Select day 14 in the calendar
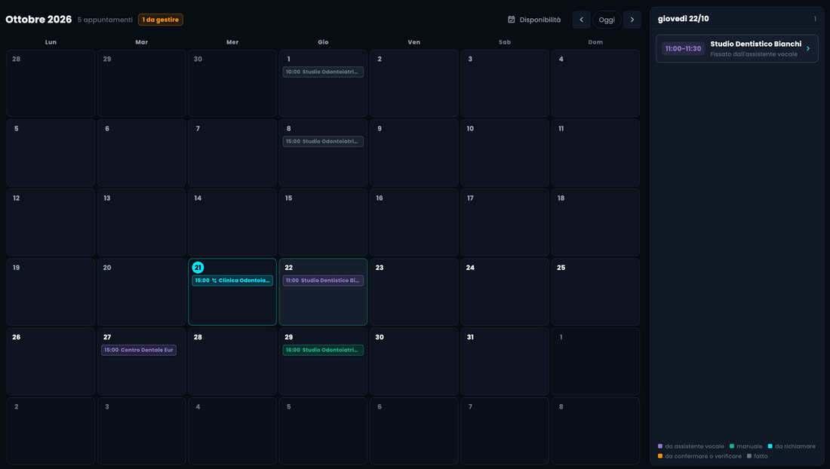 pos(232,222)
